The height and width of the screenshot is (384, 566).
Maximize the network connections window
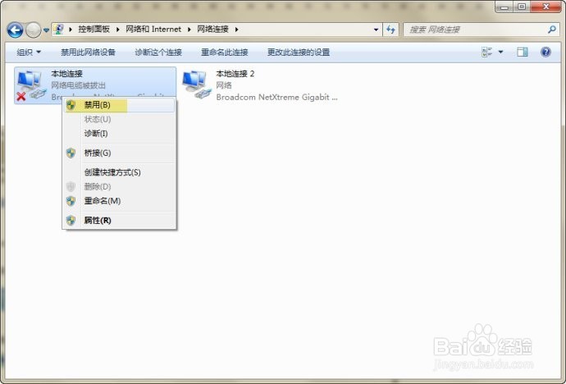pos(522,7)
